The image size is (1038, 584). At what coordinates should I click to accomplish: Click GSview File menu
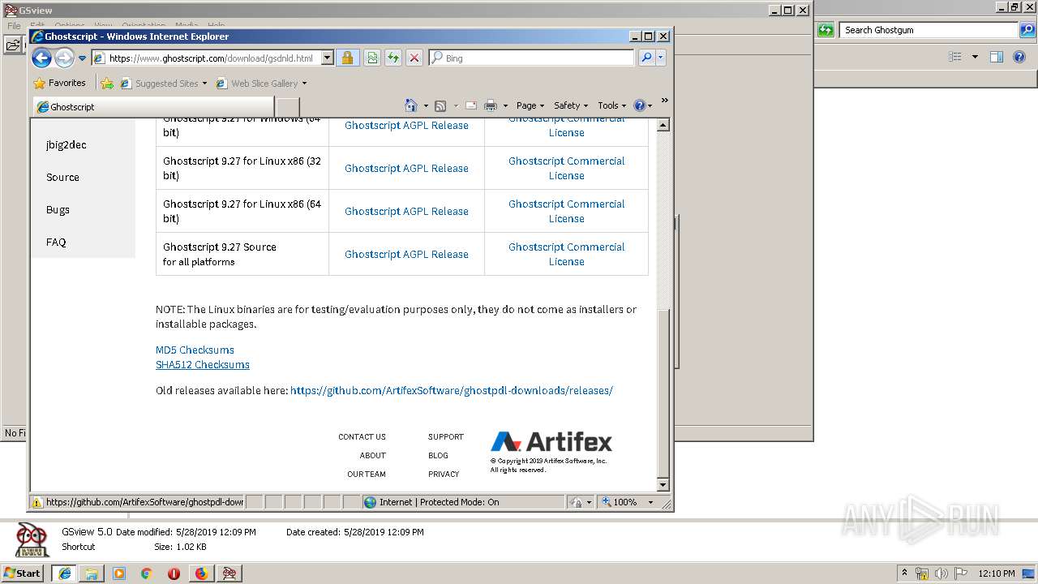click(x=14, y=26)
